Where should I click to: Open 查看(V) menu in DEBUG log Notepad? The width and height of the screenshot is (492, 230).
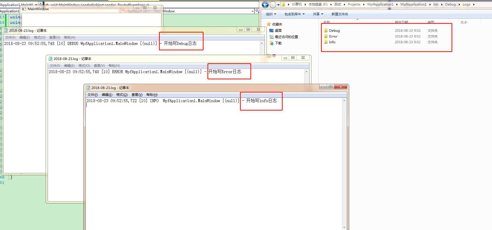click(54, 38)
